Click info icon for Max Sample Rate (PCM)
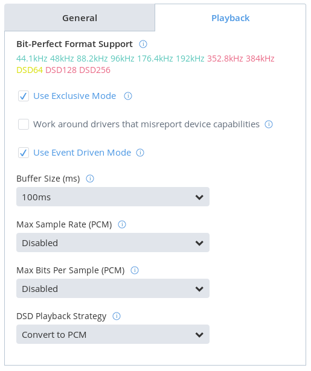The height and width of the screenshot is (371, 311). (x=122, y=224)
